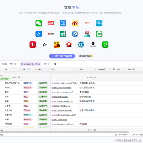Open the Filter toolbar option
This screenshot has height=143, width=143.
coord(14,64)
